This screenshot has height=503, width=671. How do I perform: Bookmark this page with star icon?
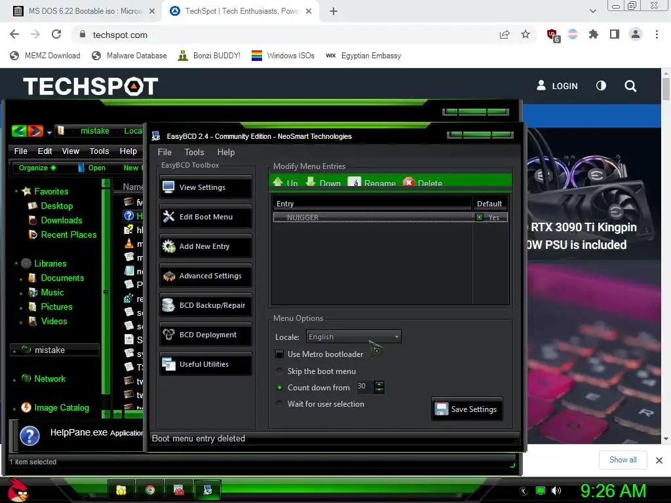click(x=526, y=34)
